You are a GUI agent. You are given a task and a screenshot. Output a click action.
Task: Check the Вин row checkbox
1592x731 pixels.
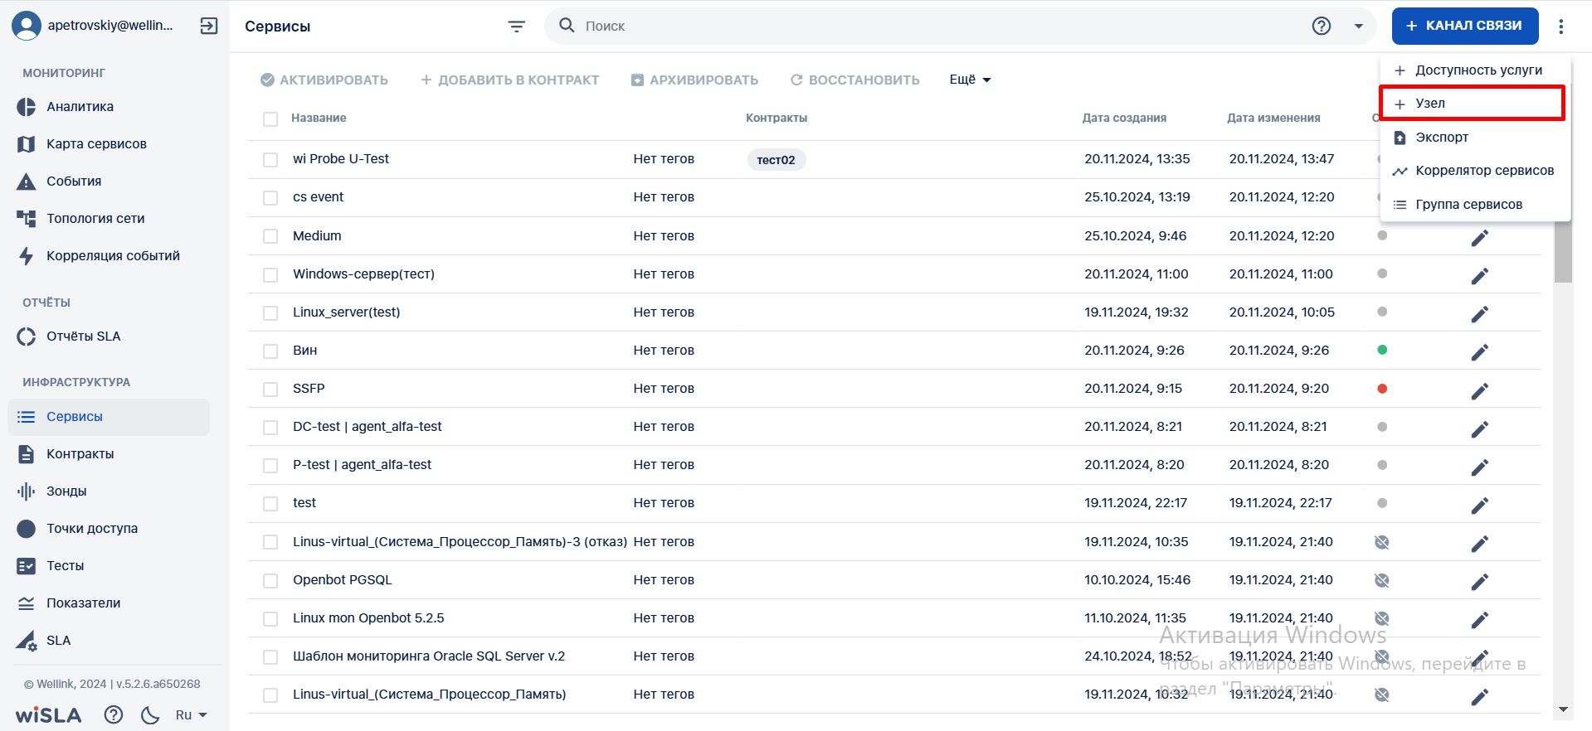tap(270, 351)
